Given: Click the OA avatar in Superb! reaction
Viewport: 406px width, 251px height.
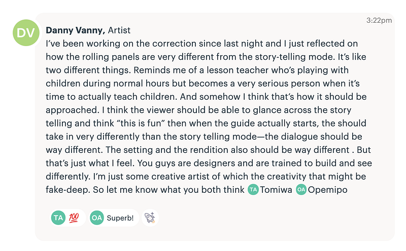Looking at the screenshot, I should pos(97,218).
